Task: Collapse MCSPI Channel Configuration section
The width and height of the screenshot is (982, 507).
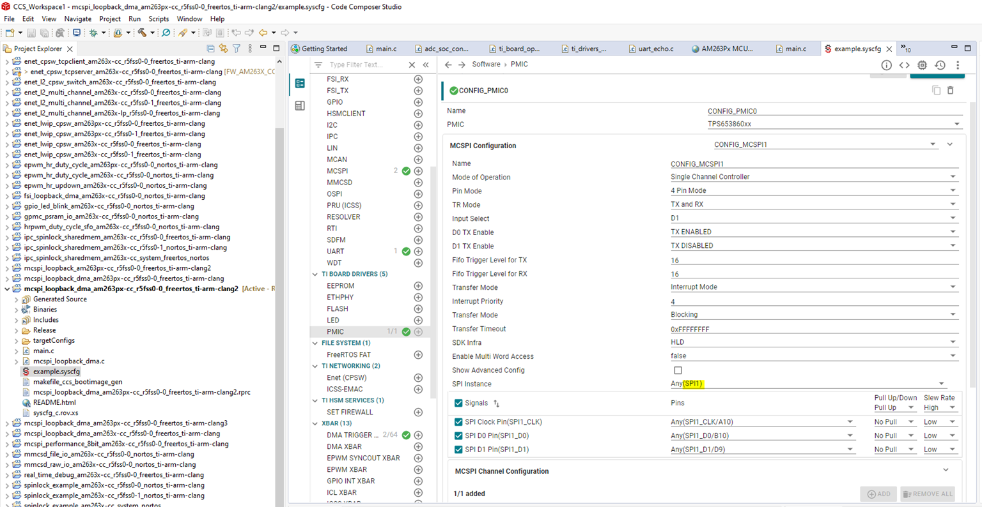Action: click(x=946, y=471)
